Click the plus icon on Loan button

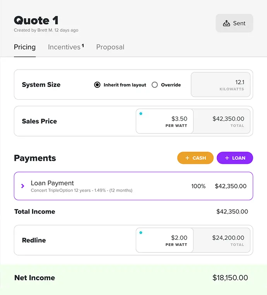point(227,158)
